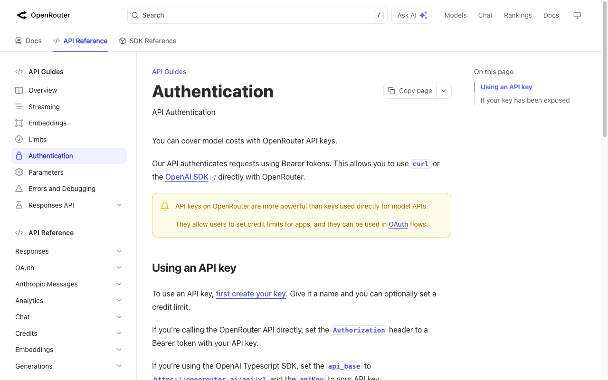Click the search magnifier icon

click(134, 15)
